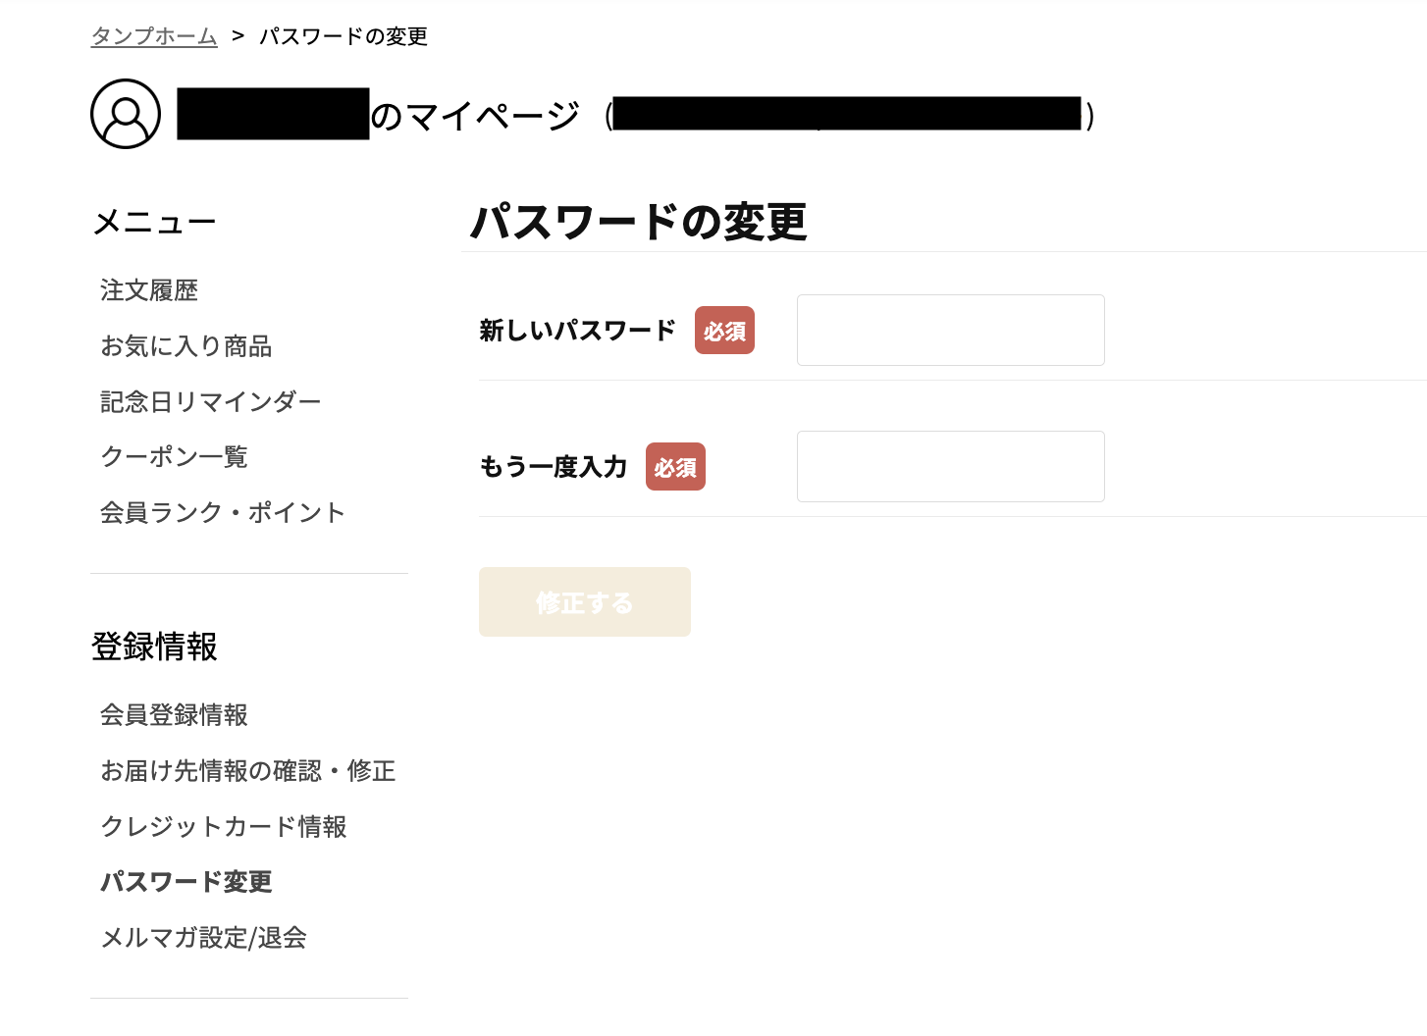The height and width of the screenshot is (1036, 1427).
Task: Open メルマガ設定/退会 newsletter settings
Action: (x=203, y=938)
